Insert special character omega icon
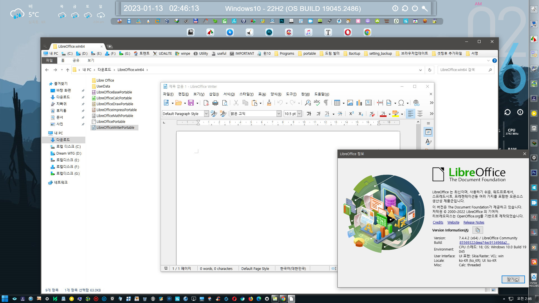This screenshot has height=303, width=539. coord(401,103)
